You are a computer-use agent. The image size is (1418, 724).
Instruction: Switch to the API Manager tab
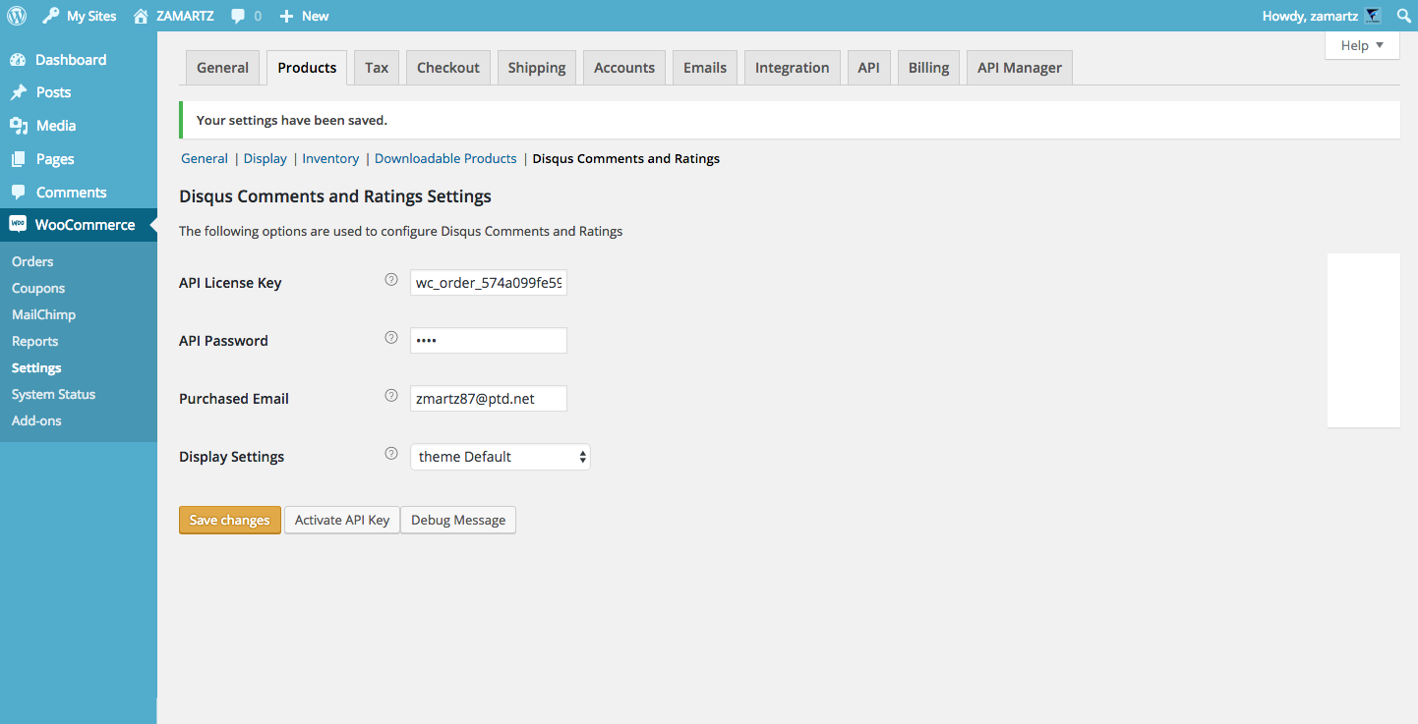click(x=1019, y=68)
